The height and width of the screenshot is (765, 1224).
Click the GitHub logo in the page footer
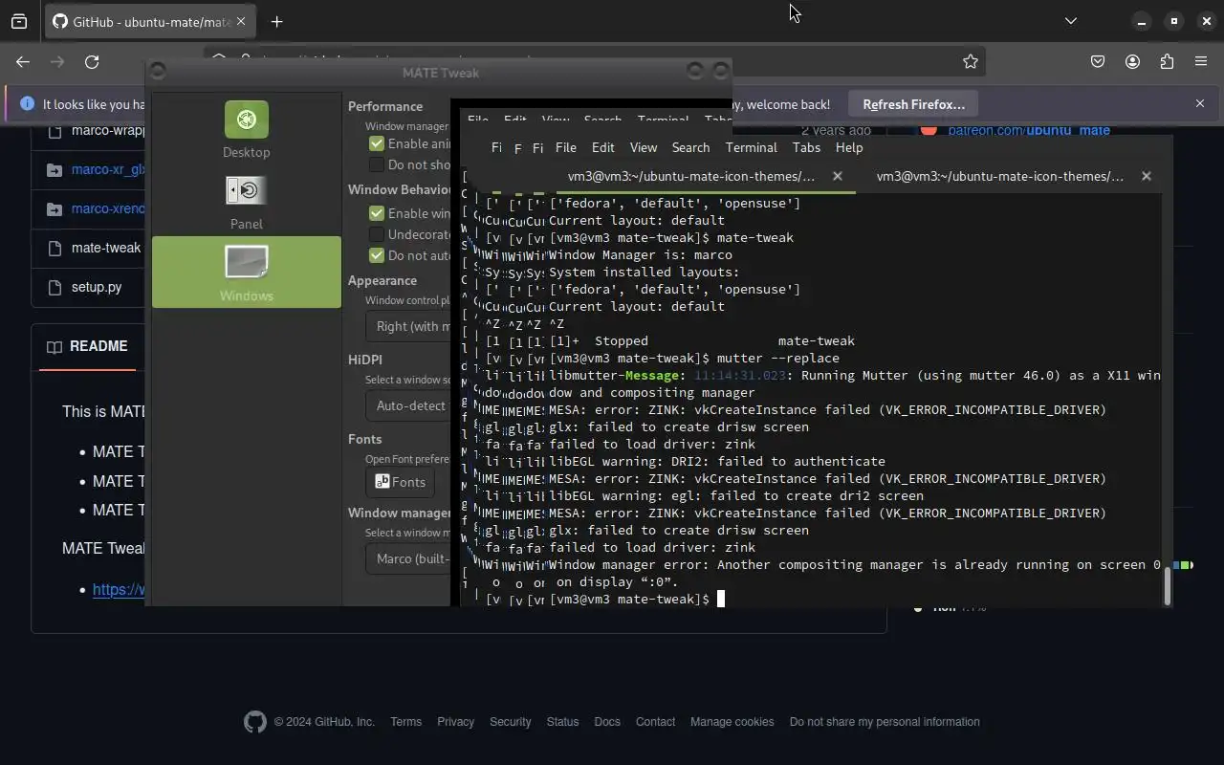point(255,722)
